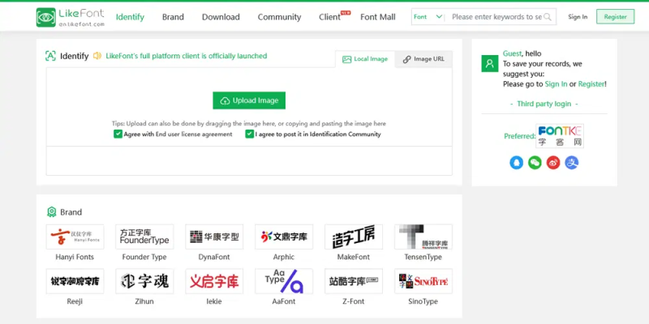Screen dimensions: 649x324
Task: Open the Hanyi Fonts brand thumbnail
Action: tap(75, 237)
